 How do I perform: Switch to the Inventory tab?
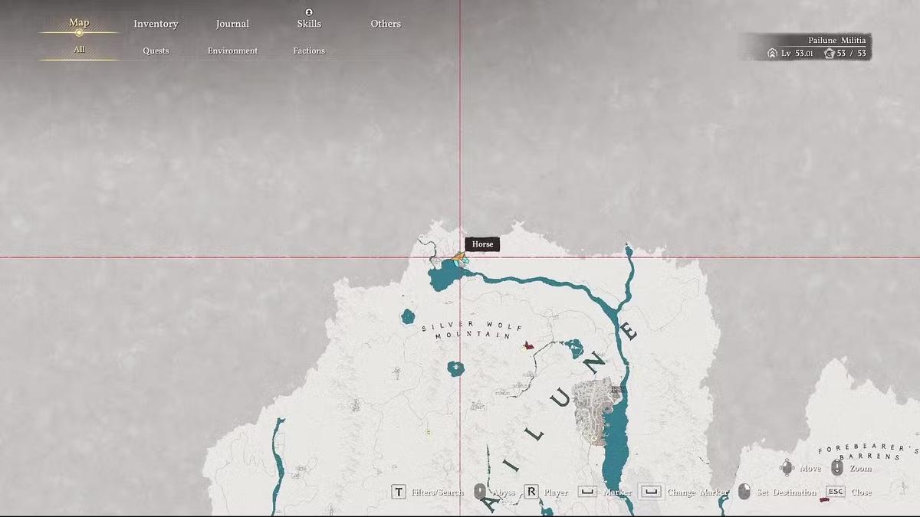[x=156, y=24]
